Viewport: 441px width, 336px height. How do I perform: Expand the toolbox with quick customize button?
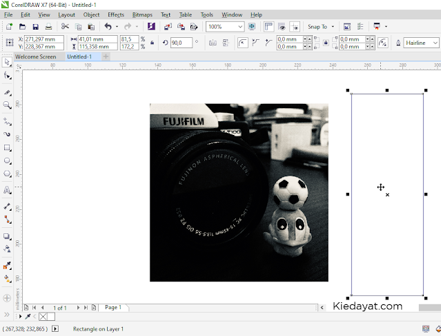point(7,298)
